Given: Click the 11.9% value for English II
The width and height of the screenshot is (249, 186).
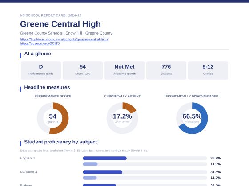Looking at the screenshot, I should coord(216,164).
